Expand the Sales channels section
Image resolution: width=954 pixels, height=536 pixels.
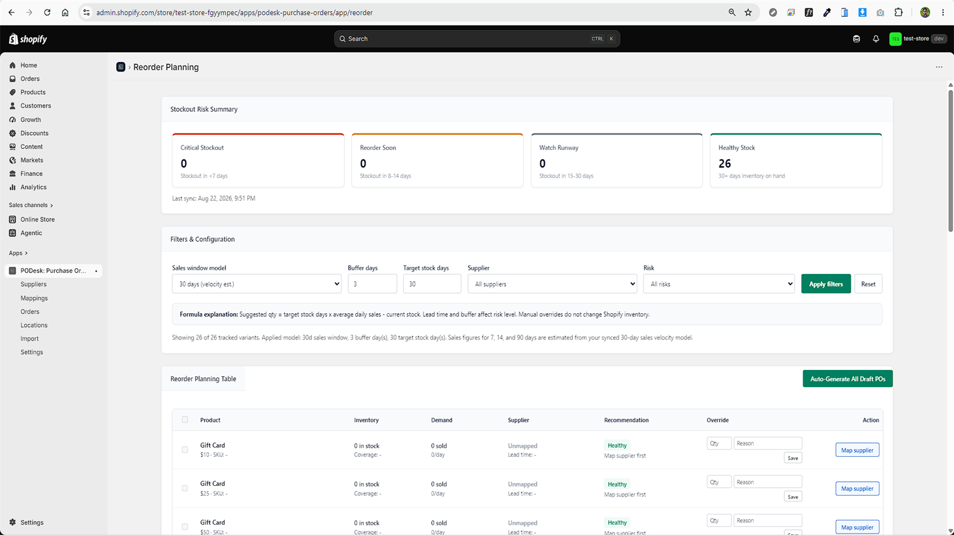click(x=31, y=205)
